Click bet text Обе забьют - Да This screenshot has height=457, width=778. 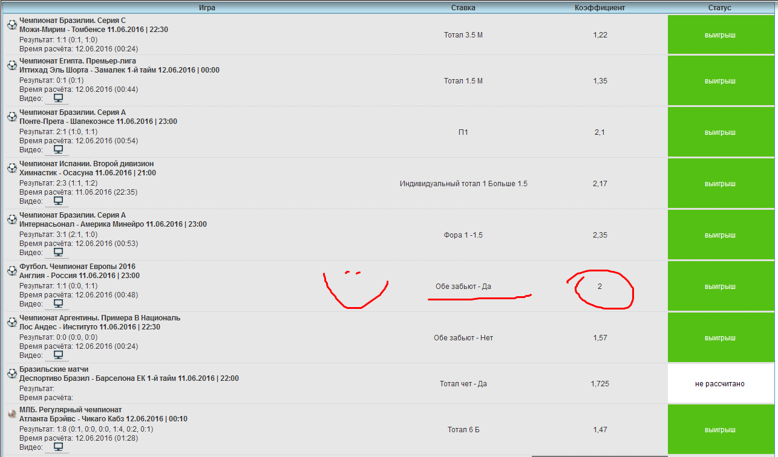(463, 287)
